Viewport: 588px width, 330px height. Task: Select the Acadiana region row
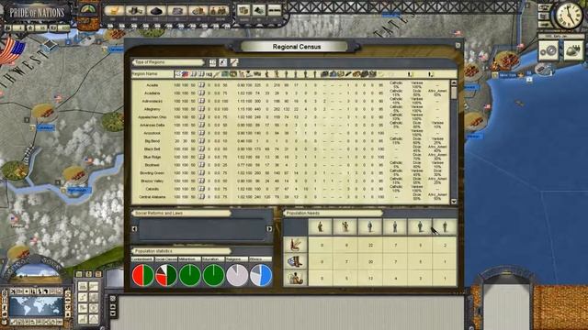[x=290, y=93]
